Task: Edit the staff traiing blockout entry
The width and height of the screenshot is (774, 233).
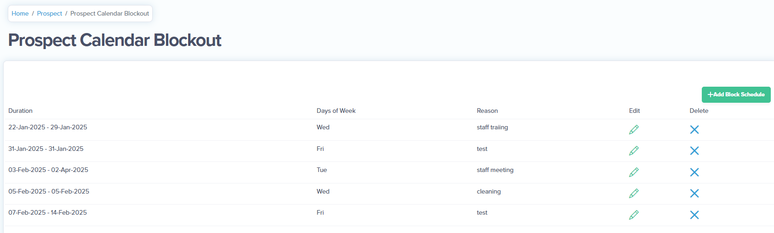Action: coord(634,130)
